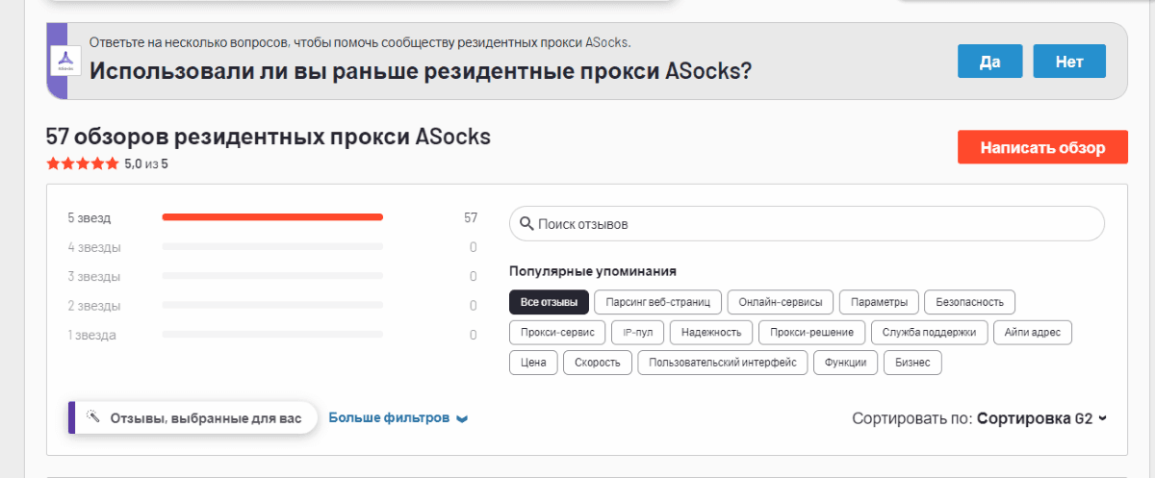Click the empty 4-star rating bar
This screenshot has width=1155, height=478.
(x=272, y=247)
